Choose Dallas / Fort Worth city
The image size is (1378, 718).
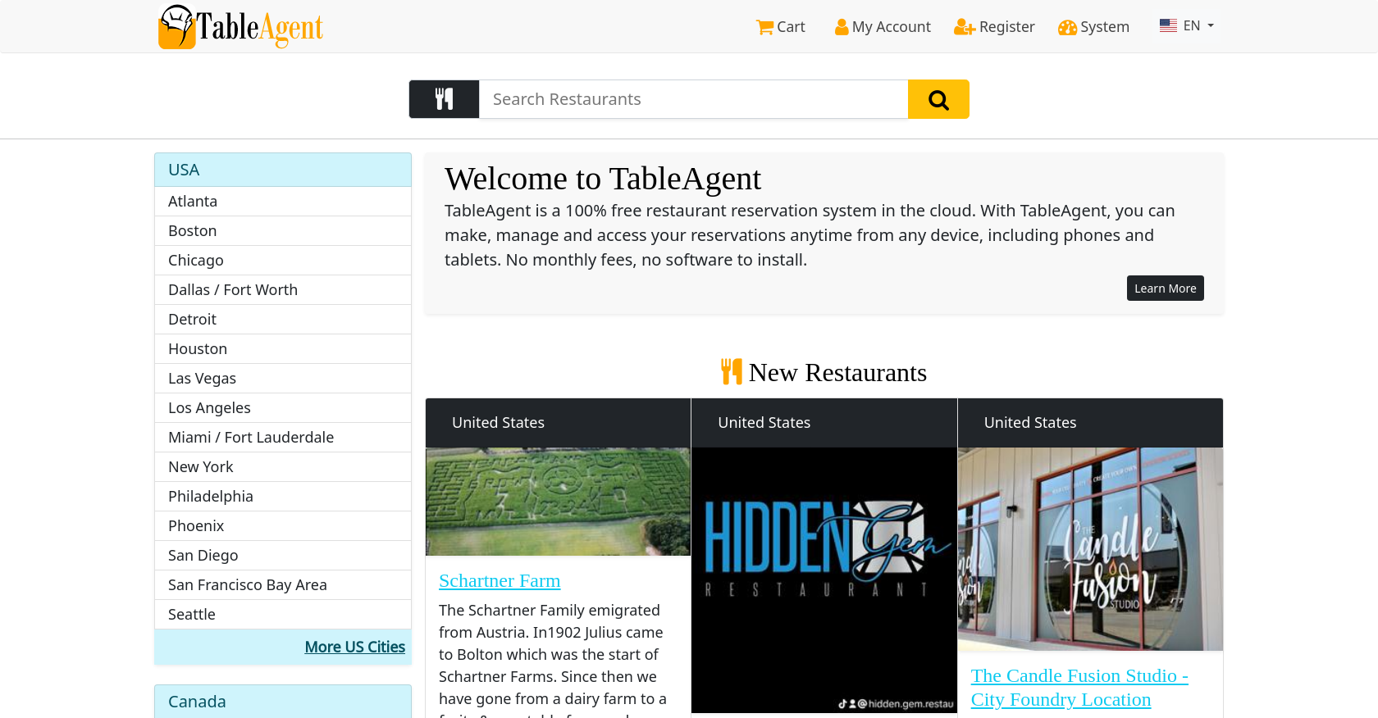click(x=283, y=290)
